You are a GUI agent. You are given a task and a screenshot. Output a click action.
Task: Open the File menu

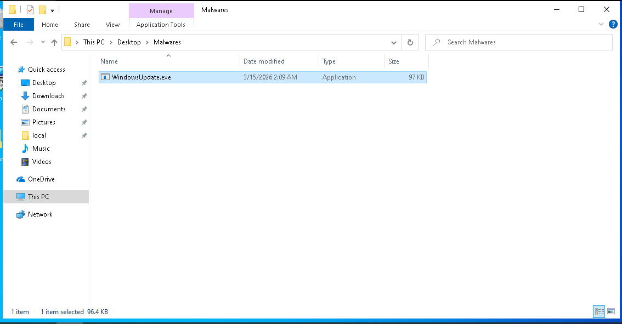tap(18, 24)
